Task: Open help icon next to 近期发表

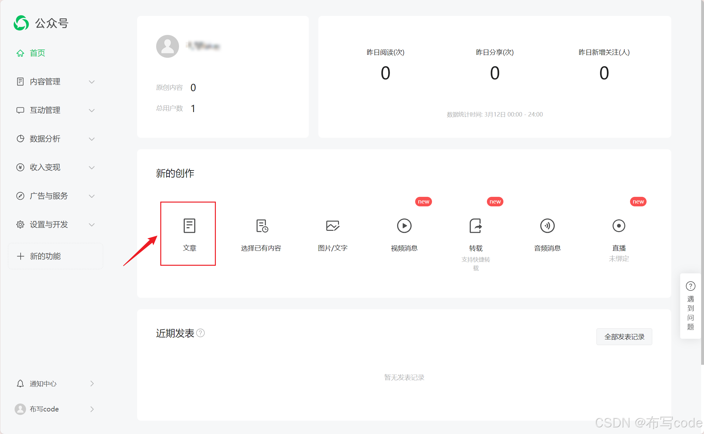Action: pos(201,333)
